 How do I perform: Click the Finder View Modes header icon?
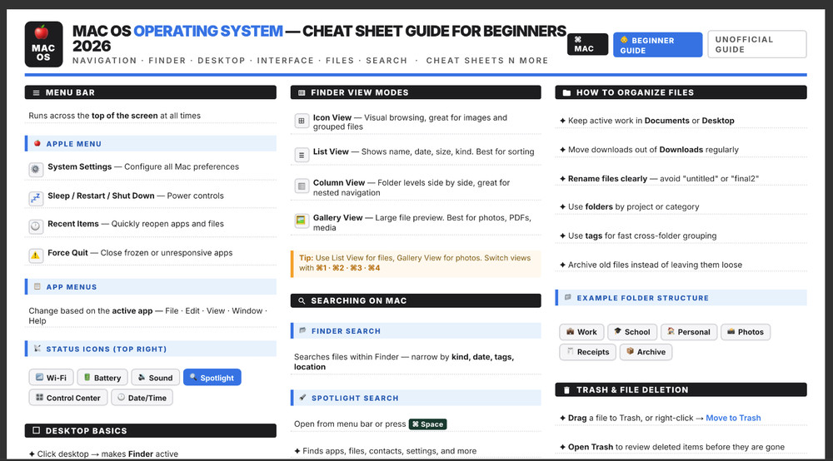click(302, 93)
